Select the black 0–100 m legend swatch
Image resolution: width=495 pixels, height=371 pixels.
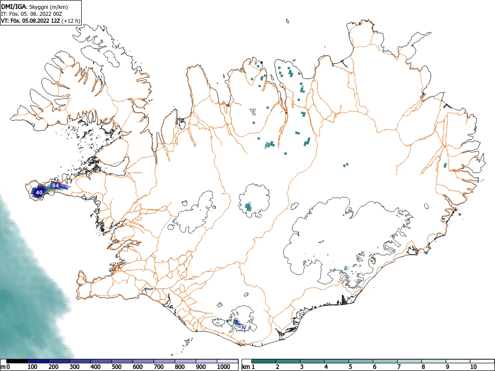17,361
